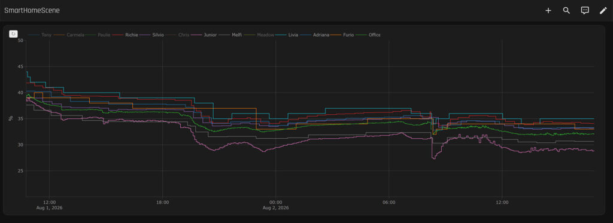Click the 45 y-axis tick label

(20, 66)
